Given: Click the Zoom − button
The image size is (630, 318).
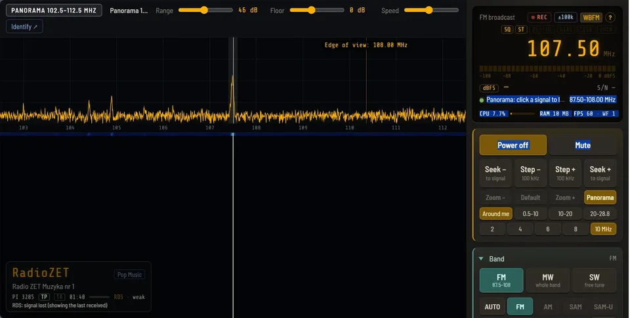Looking at the screenshot, I should 495,197.
